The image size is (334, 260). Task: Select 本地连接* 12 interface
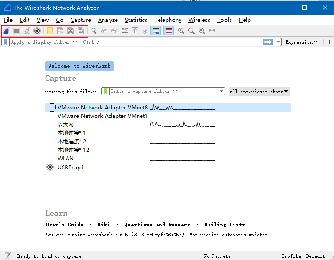pos(168,150)
